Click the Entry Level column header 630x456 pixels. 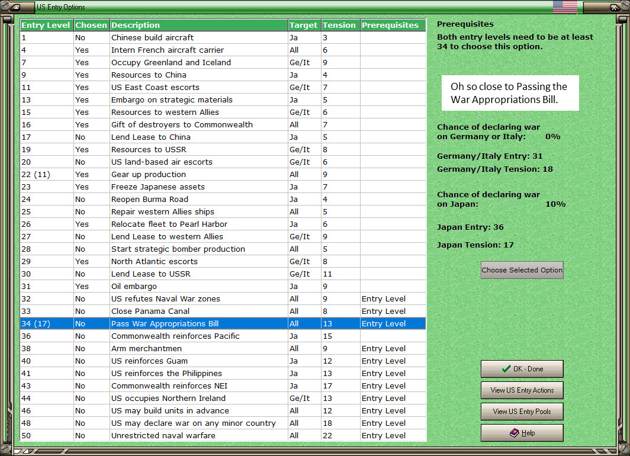(47, 25)
